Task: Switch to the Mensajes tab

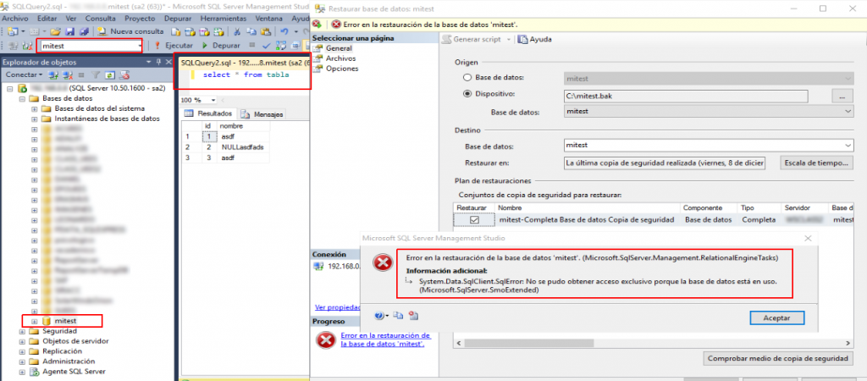Action: (262, 114)
